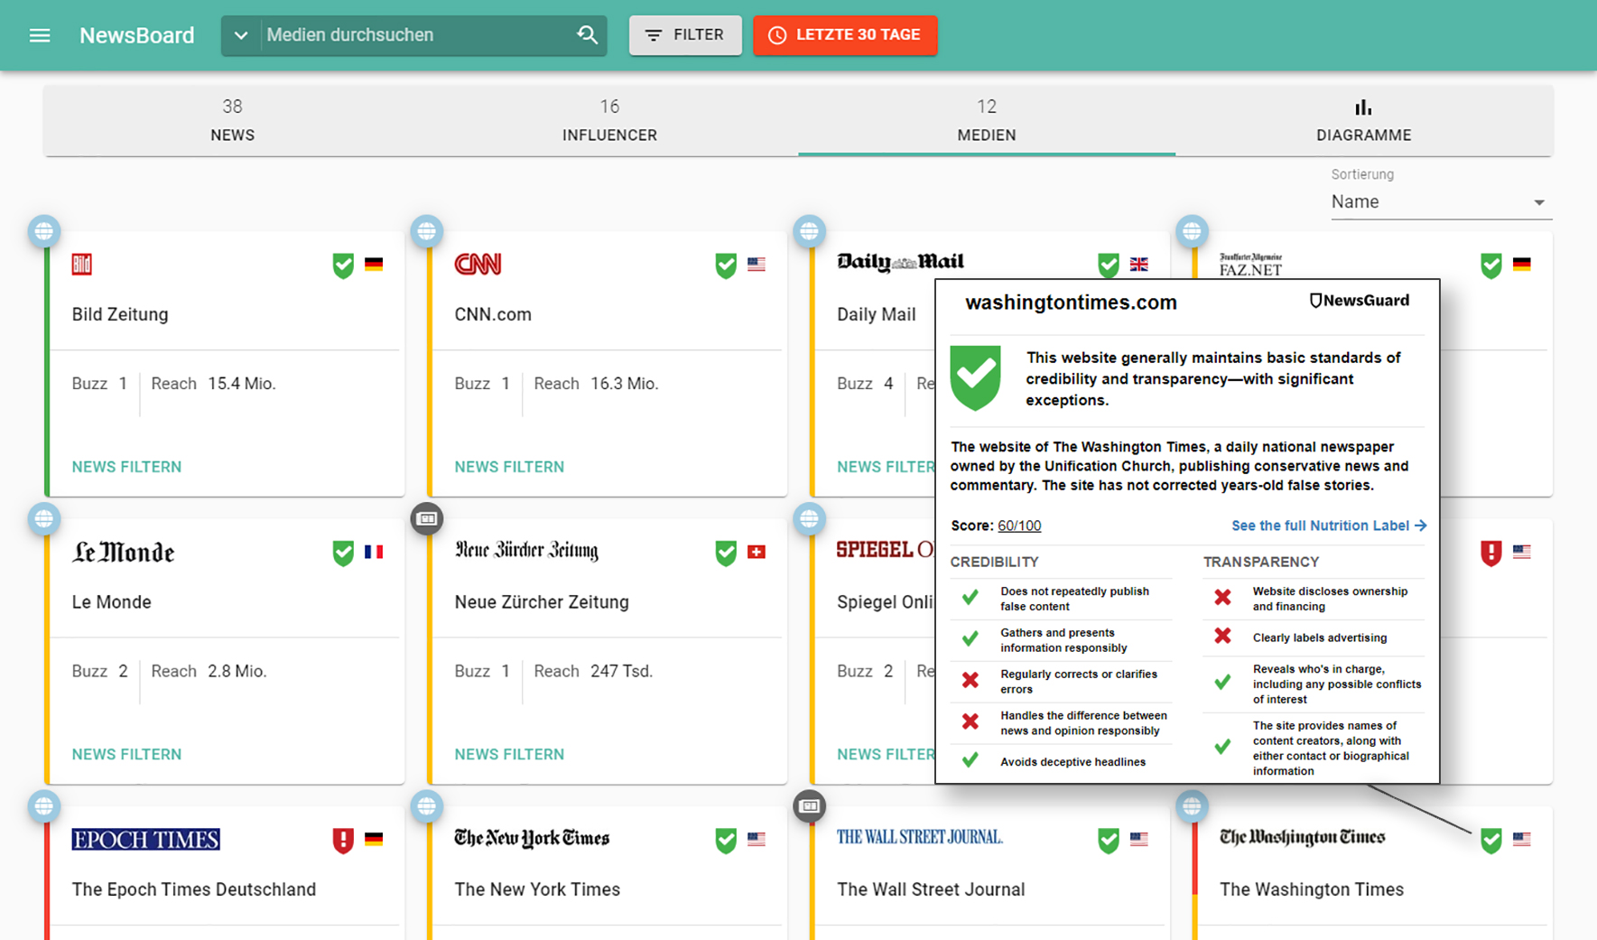The image size is (1597, 940).
Task: Click the large green shield in NewsGuard popup
Action: 975,377
